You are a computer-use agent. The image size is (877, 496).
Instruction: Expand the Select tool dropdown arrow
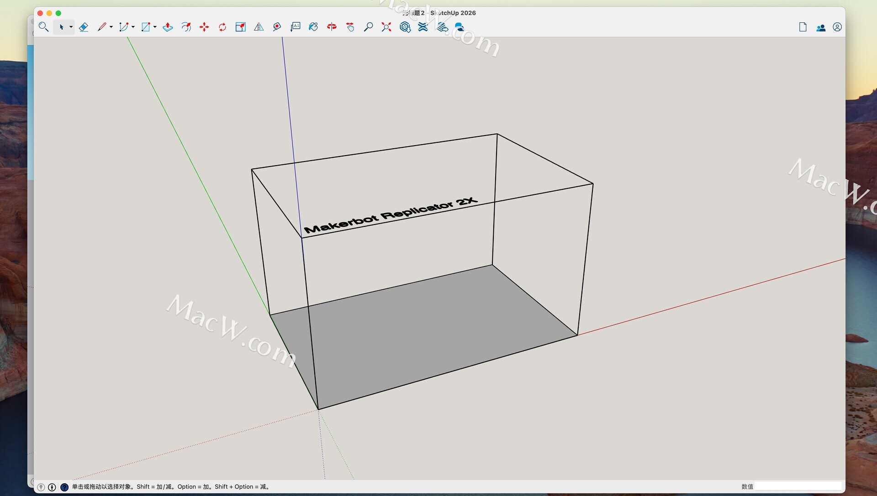click(71, 27)
